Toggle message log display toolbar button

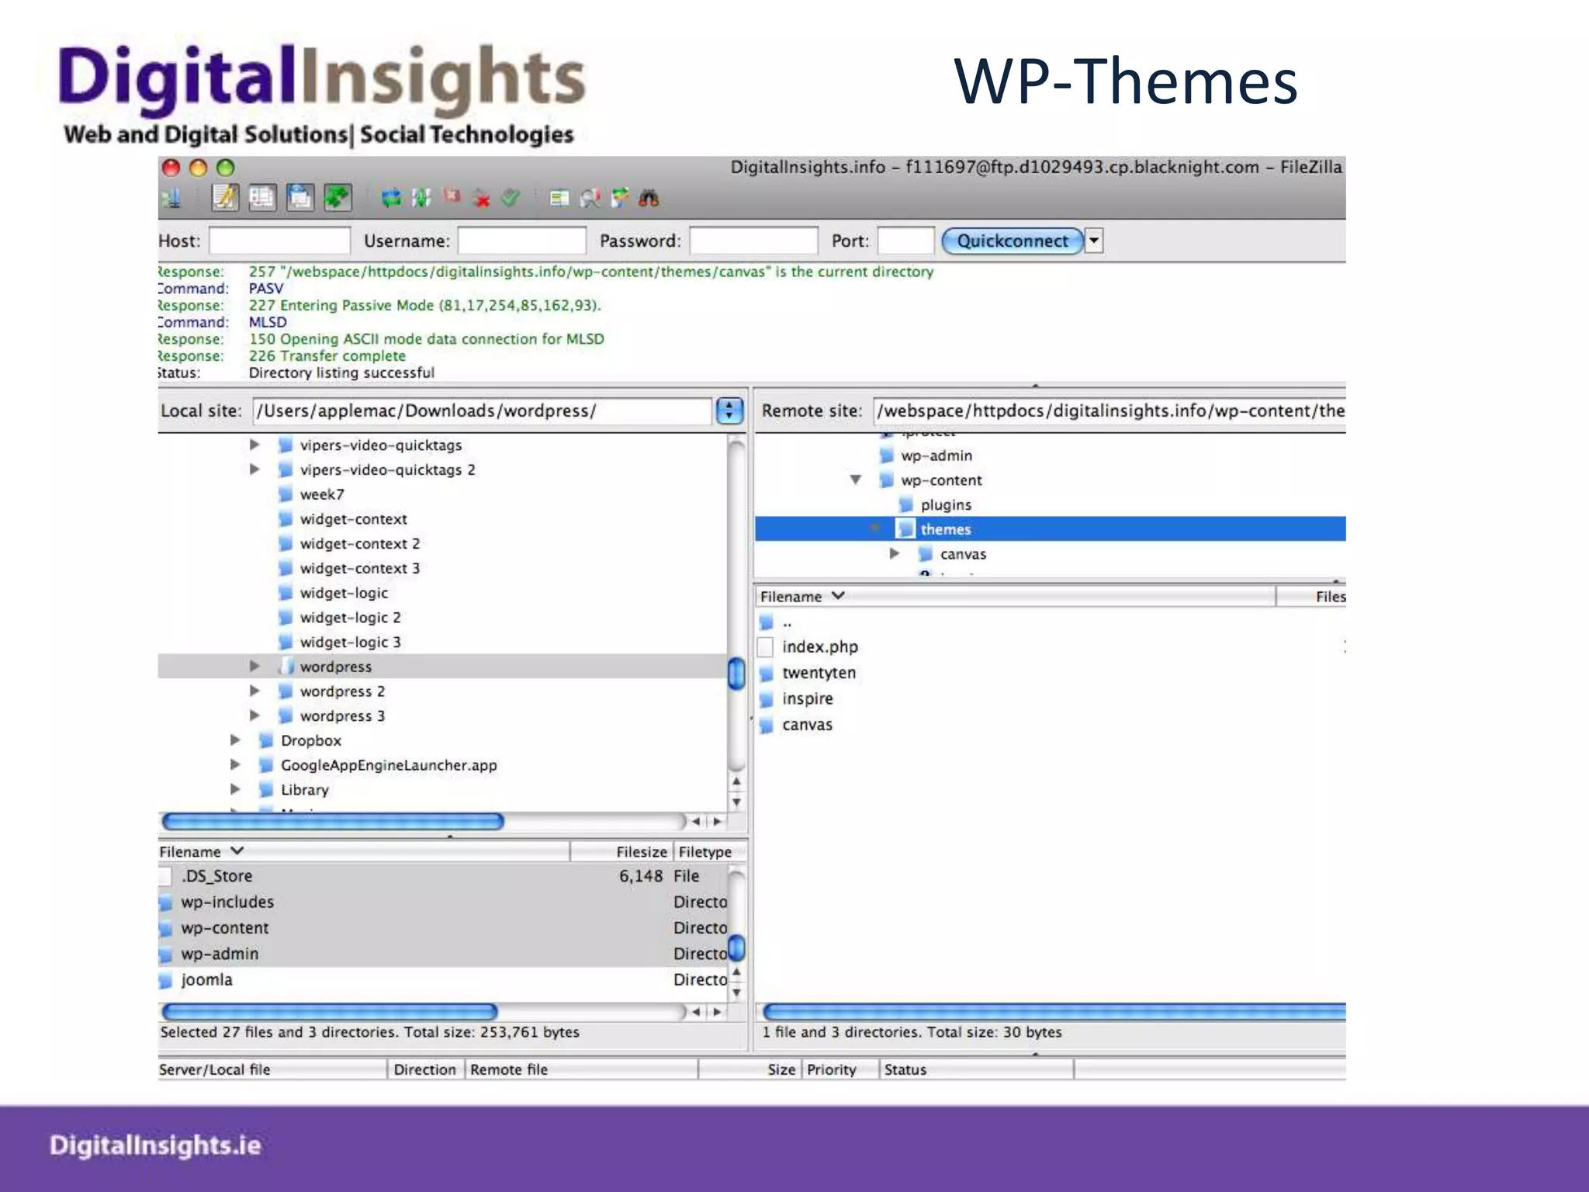(225, 199)
